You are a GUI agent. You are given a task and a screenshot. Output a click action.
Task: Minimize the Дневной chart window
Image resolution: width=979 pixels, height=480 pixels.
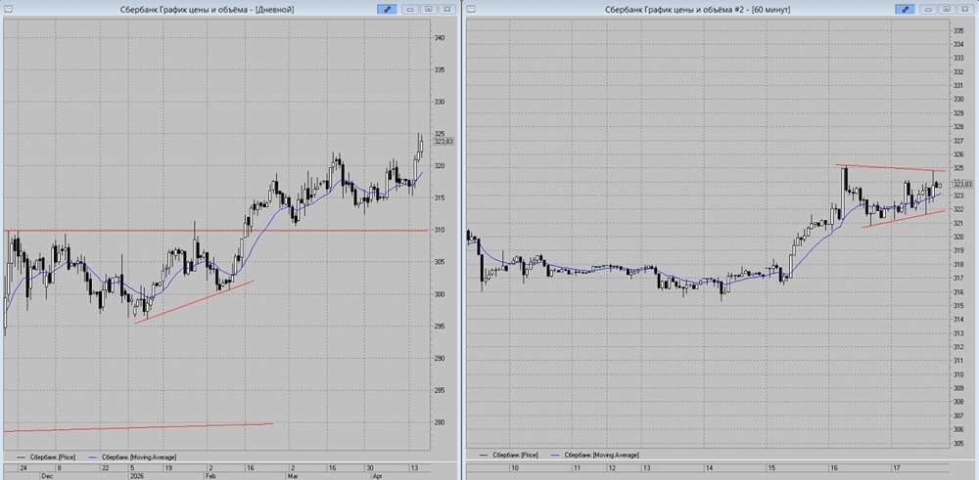click(411, 10)
